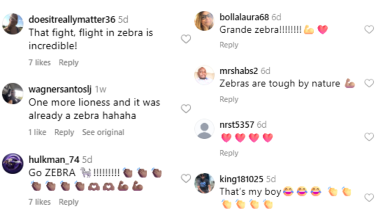Image resolution: width=383 pixels, height=215 pixels.
Task: Open hulkman_74's purple avatar
Action: coord(13,163)
